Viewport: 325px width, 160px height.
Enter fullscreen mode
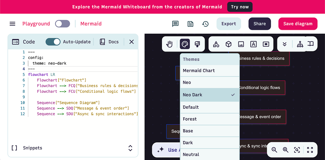coord(310,150)
